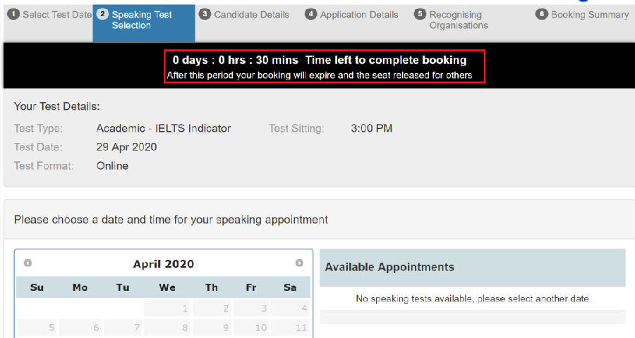Viewport: 635px width, 338px height.
Task: Select Saturday April 4 date
Action: coord(291,308)
